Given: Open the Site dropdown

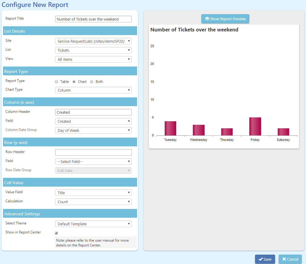Looking at the screenshot, I should (x=93, y=41).
